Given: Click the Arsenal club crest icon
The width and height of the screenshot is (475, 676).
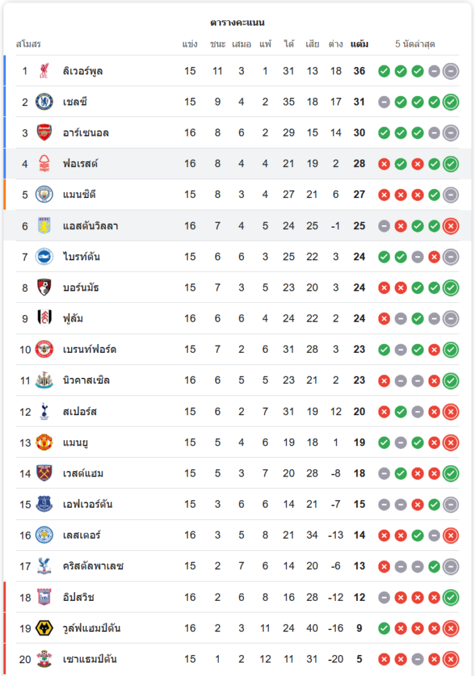Looking at the screenshot, I should tap(44, 132).
